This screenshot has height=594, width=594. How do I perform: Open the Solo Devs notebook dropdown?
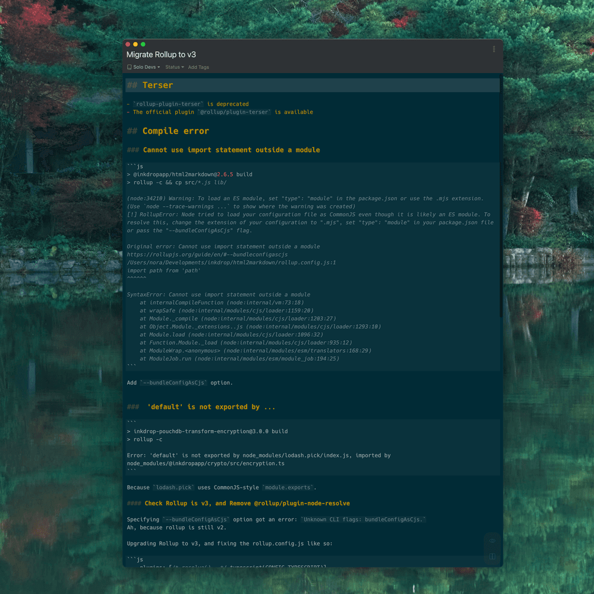click(x=144, y=67)
